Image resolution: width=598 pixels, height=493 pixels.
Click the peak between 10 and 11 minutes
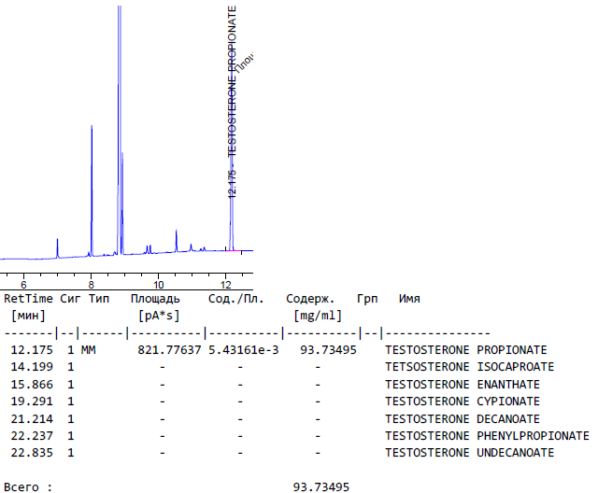pos(176,241)
